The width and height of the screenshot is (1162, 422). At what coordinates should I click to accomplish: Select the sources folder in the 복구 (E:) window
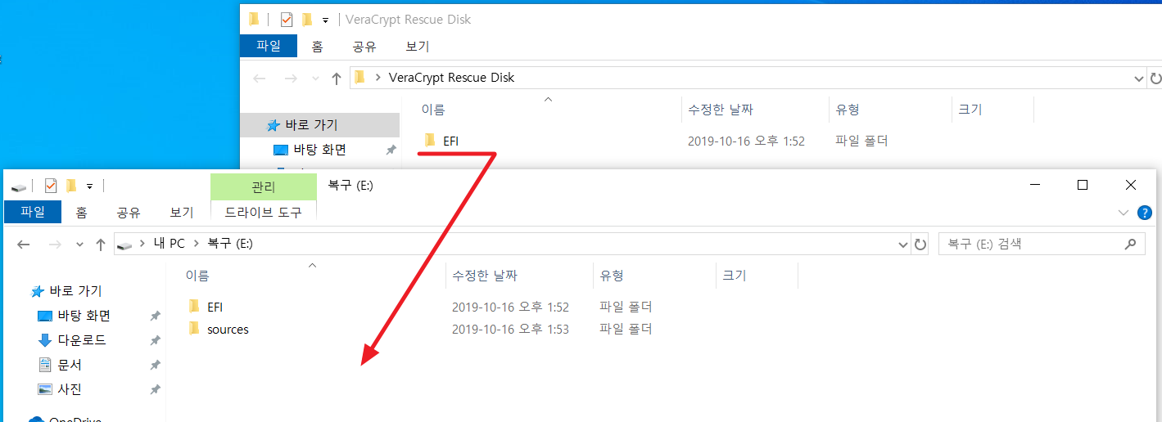coord(228,330)
